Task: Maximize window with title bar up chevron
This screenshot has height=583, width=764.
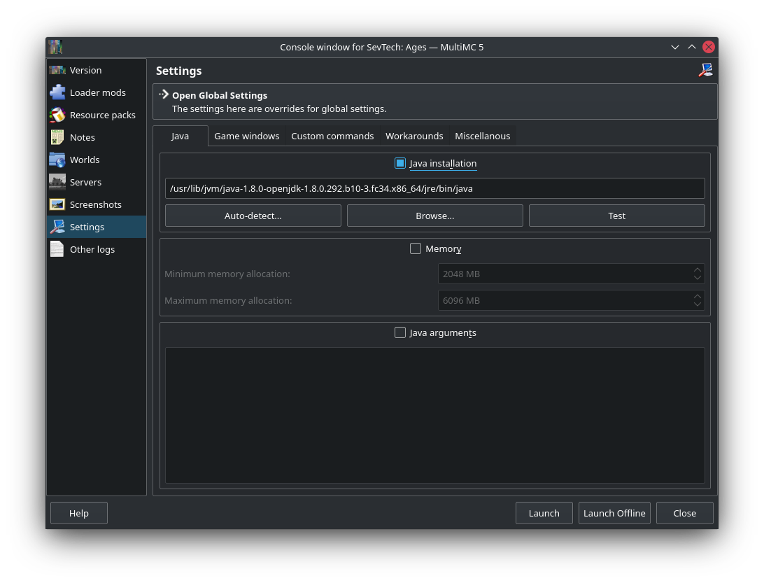Action: (x=692, y=48)
